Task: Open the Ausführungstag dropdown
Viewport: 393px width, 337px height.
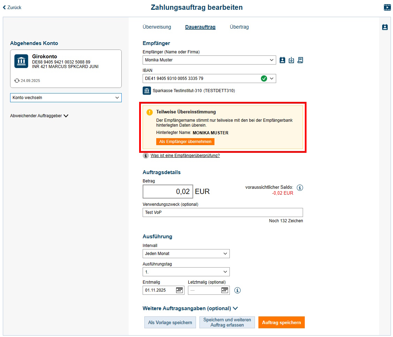Action: point(186,272)
